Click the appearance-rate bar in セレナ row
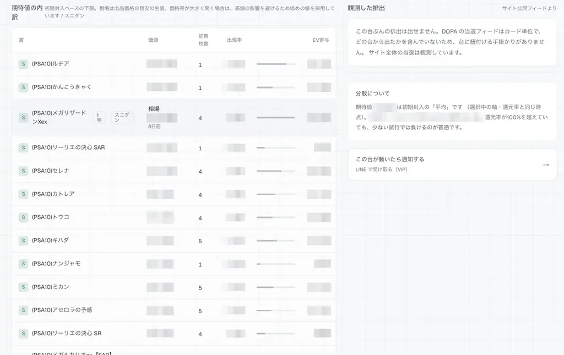Screen dimensions: 564x355 [x=275, y=171]
